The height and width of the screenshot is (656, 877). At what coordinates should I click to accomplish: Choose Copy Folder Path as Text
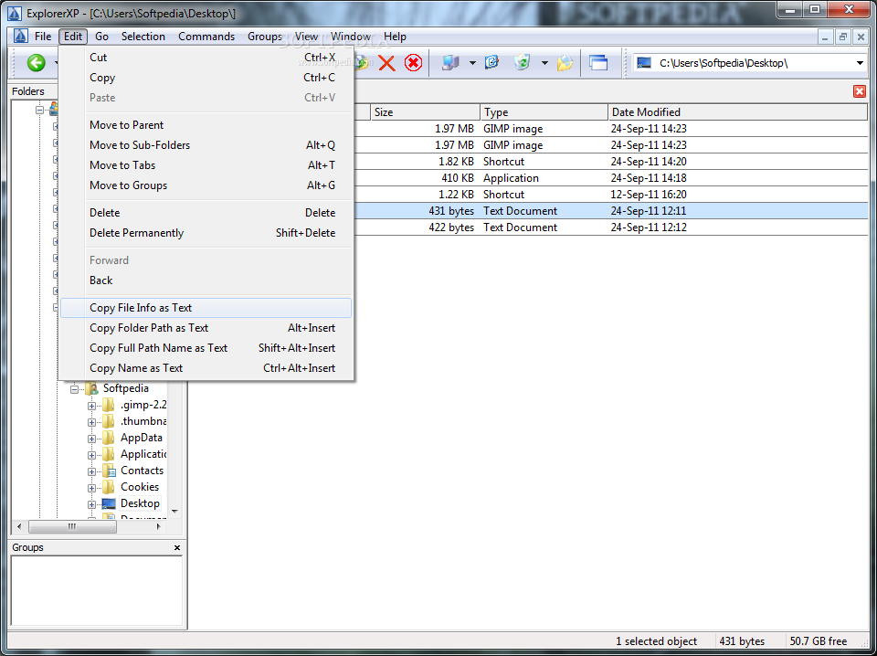[x=206, y=328]
